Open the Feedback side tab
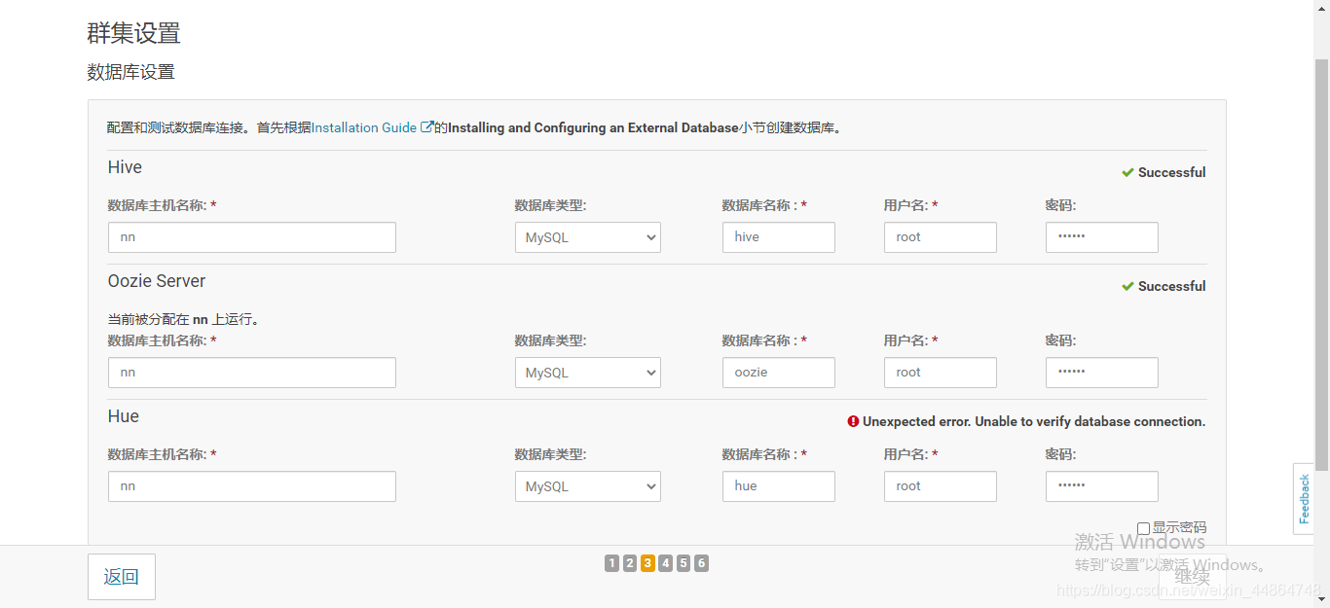The width and height of the screenshot is (1330, 608). [1304, 499]
